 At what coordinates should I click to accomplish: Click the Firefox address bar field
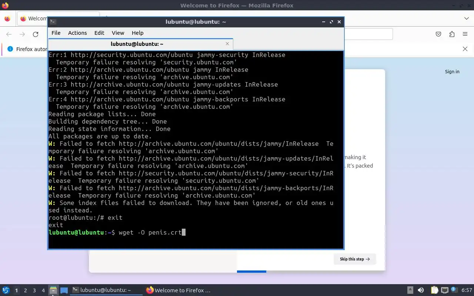click(x=368, y=34)
